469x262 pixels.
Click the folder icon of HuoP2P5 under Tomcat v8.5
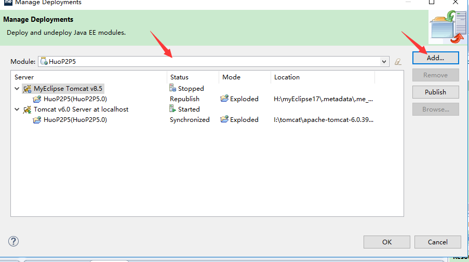coord(37,99)
